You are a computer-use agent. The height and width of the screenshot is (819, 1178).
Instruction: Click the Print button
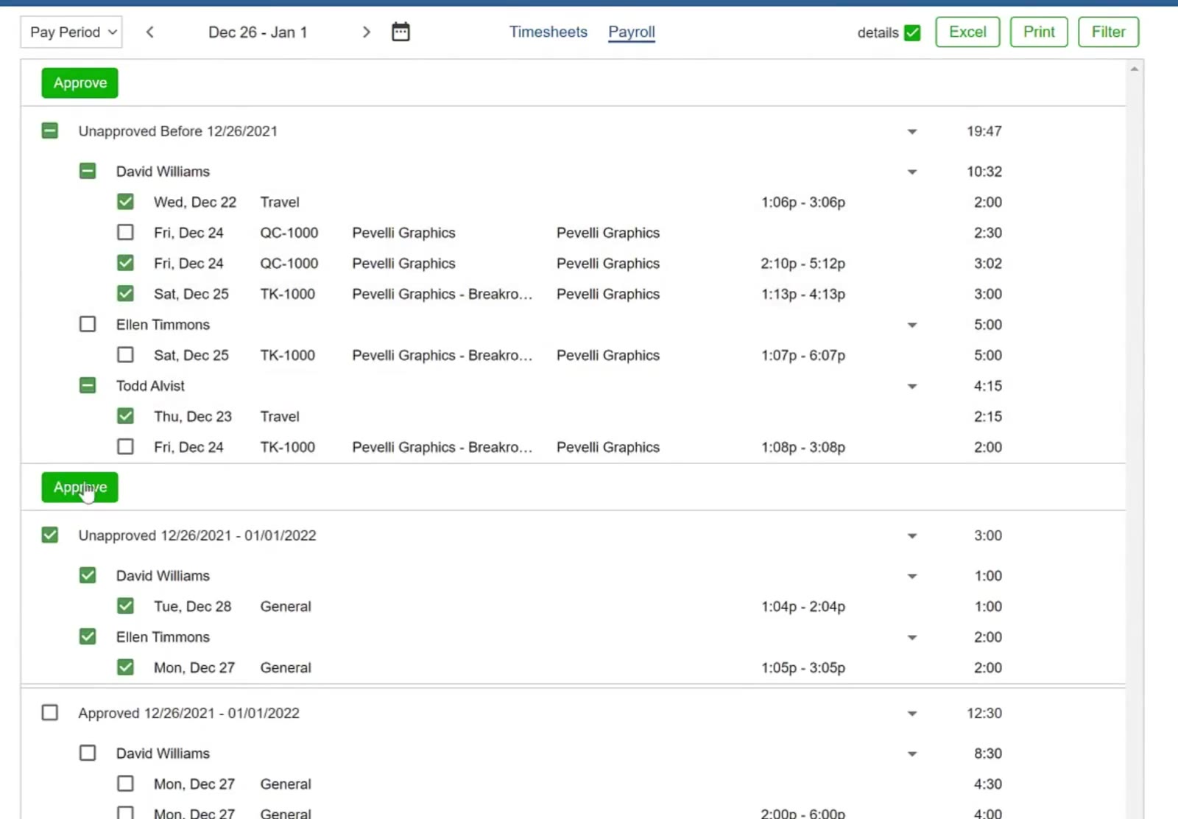tap(1039, 32)
